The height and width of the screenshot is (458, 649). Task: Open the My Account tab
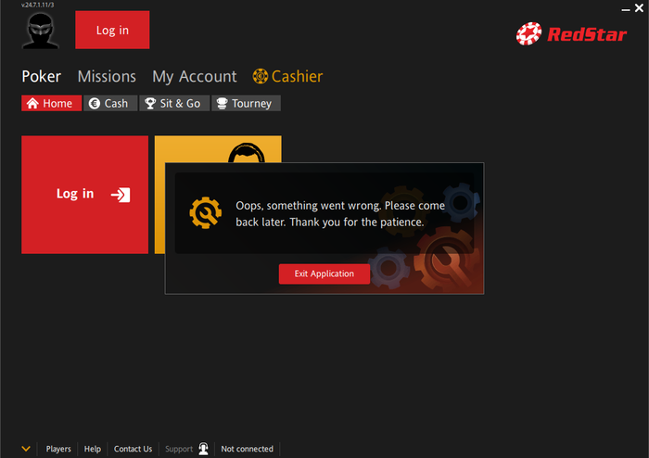195,77
